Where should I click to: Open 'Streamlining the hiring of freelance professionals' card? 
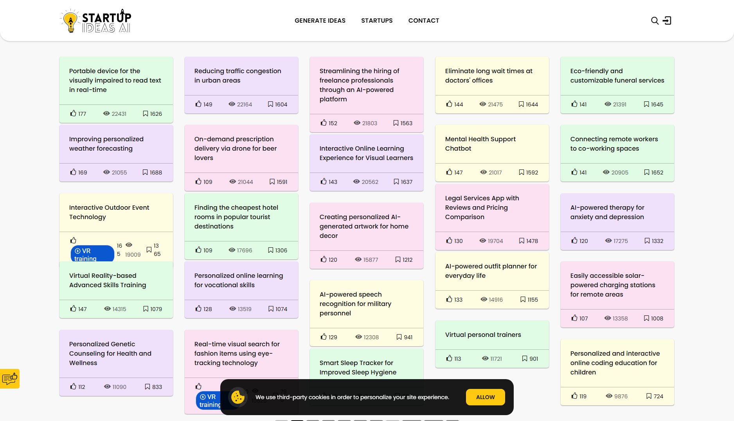(359, 85)
